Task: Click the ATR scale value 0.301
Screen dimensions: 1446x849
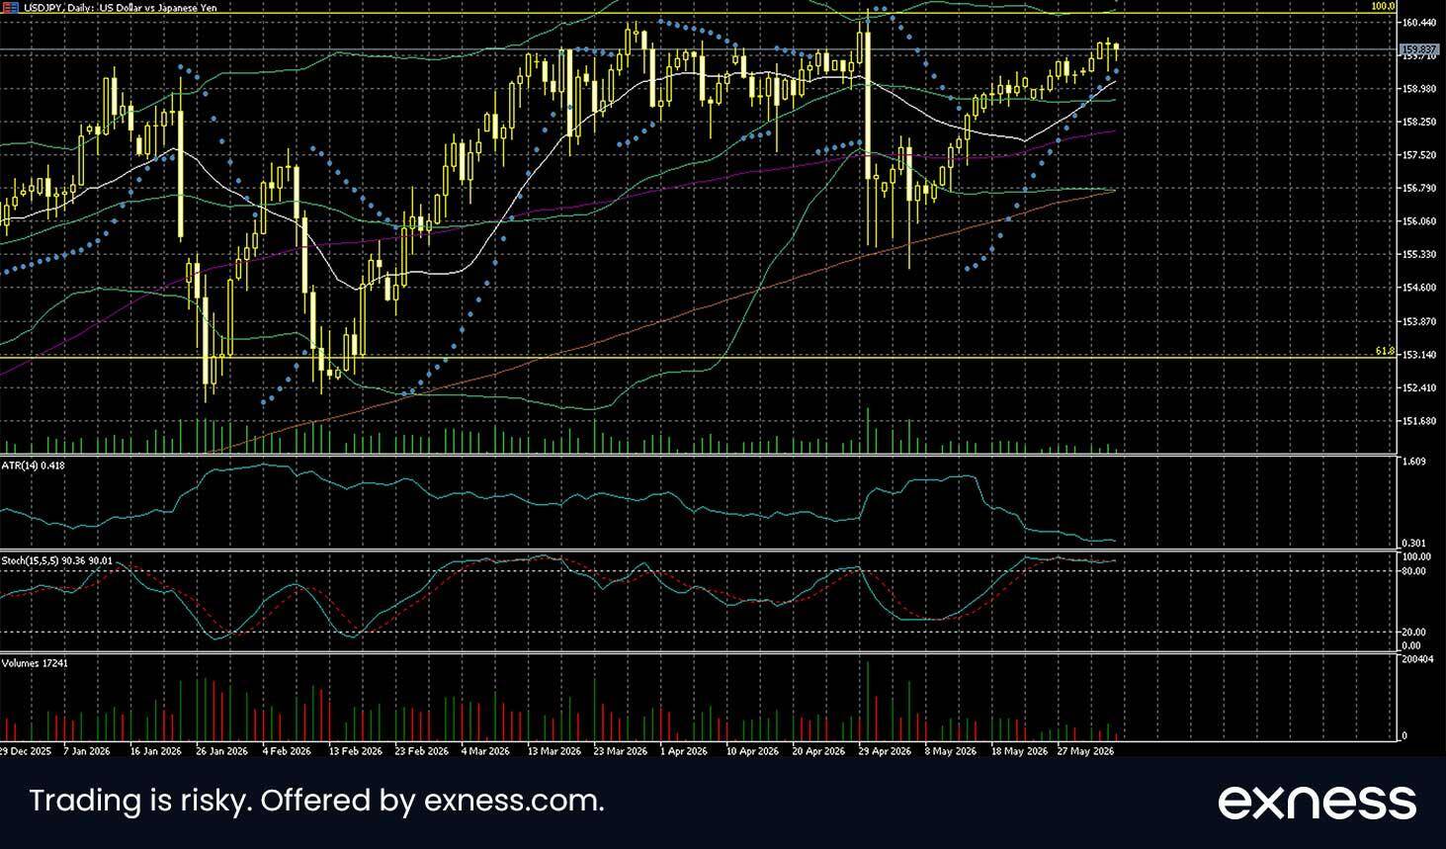Action: (x=1413, y=543)
